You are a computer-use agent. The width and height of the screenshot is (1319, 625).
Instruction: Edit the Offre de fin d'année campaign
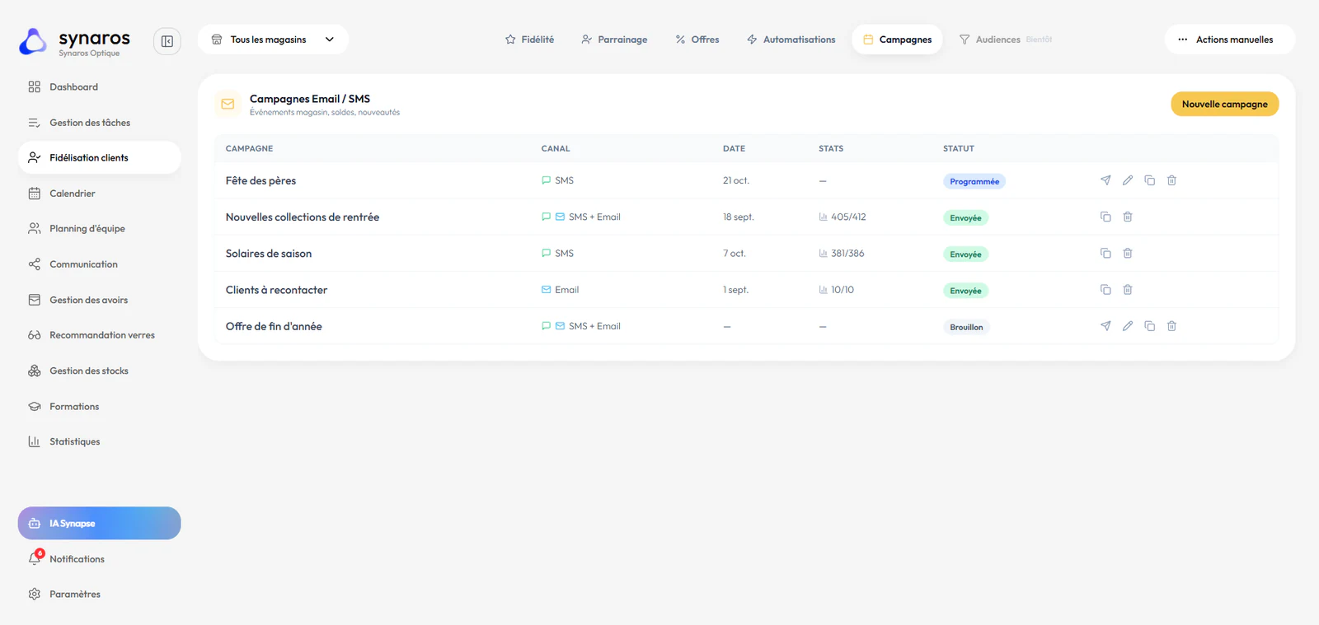[x=1128, y=326]
